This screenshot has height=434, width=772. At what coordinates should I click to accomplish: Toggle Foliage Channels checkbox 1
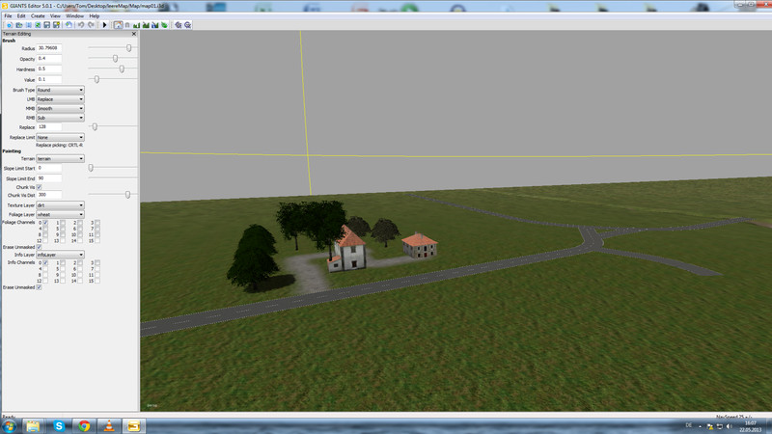click(x=63, y=223)
